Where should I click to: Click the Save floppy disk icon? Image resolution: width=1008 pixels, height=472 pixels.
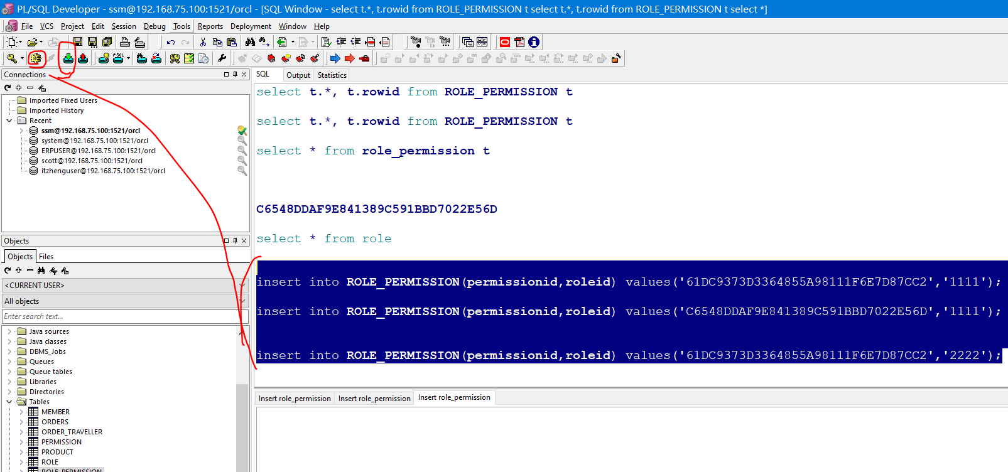coord(78,42)
